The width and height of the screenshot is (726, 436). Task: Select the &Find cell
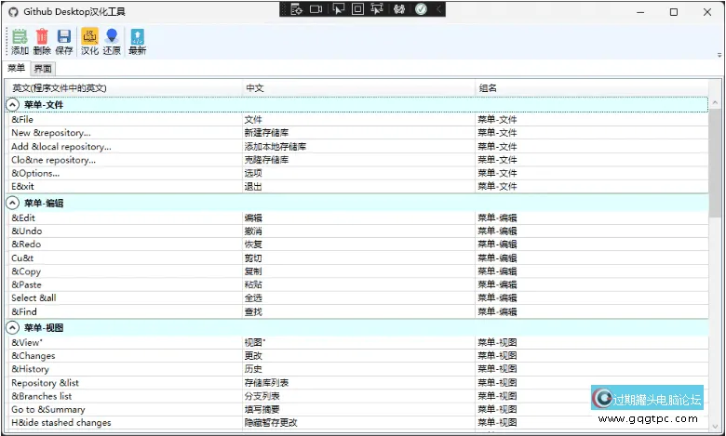(x=124, y=311)
